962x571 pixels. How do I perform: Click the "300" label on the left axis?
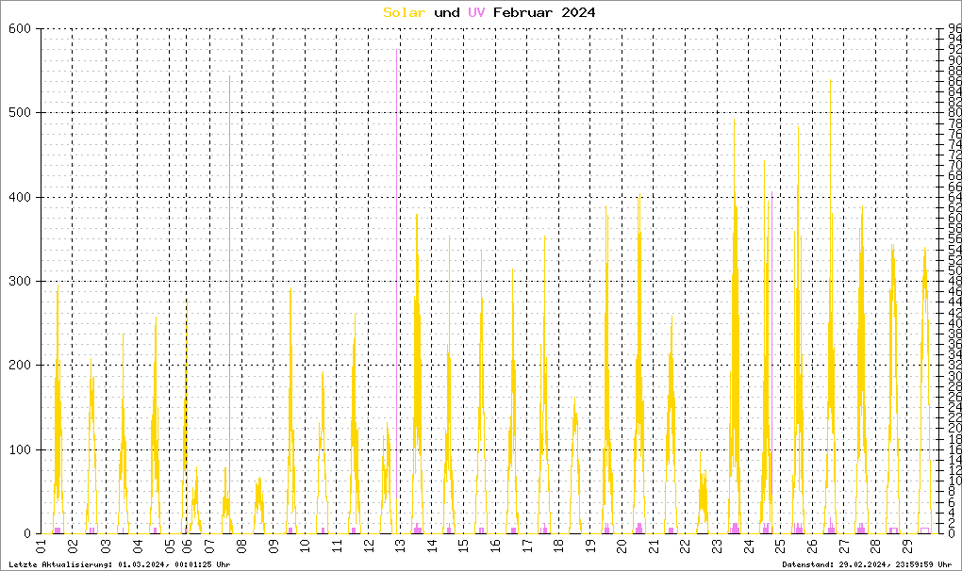(x=21, y=282)
